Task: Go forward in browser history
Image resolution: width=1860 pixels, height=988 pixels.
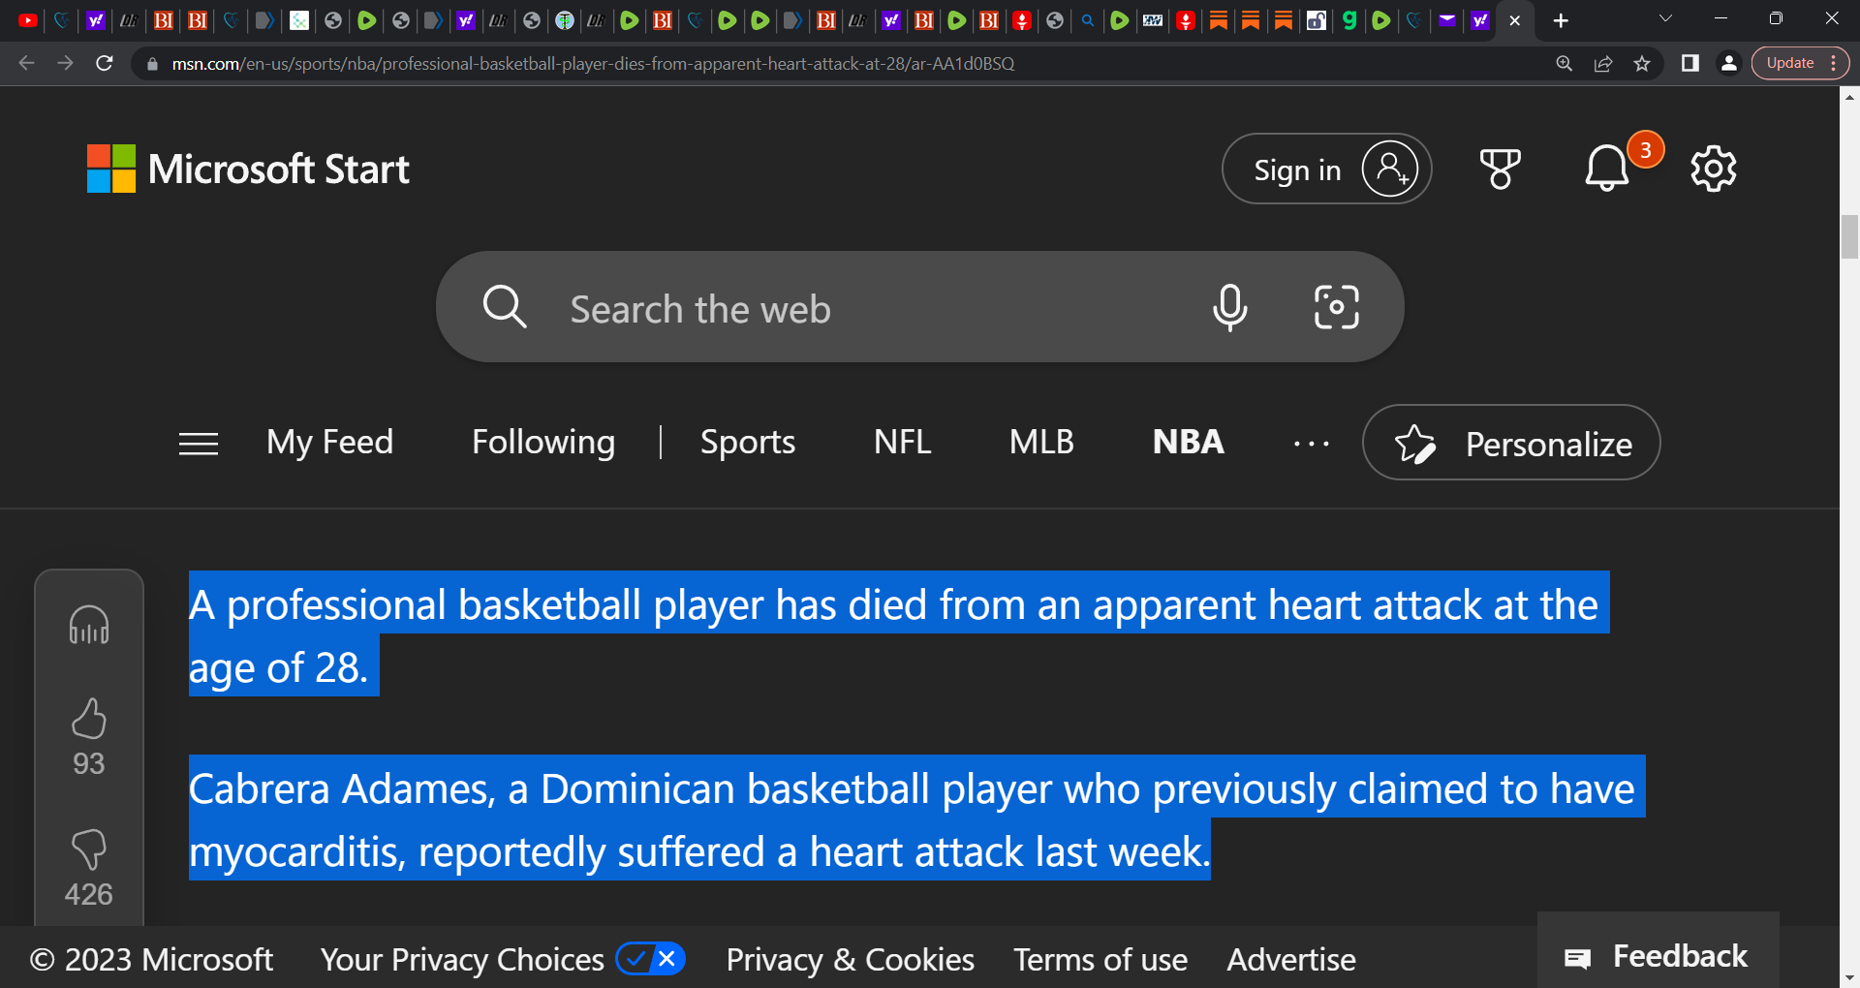Action: (65, 63)
